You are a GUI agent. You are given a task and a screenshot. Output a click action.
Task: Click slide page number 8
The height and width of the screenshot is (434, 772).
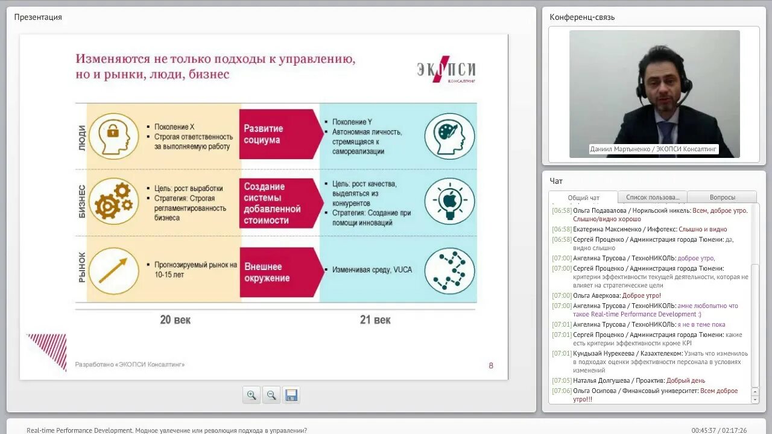coord(491,365)
